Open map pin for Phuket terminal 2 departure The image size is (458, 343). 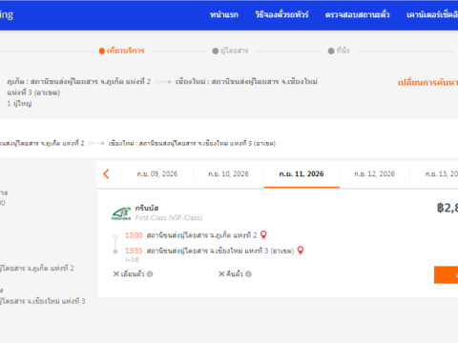[x=263, y=235]
